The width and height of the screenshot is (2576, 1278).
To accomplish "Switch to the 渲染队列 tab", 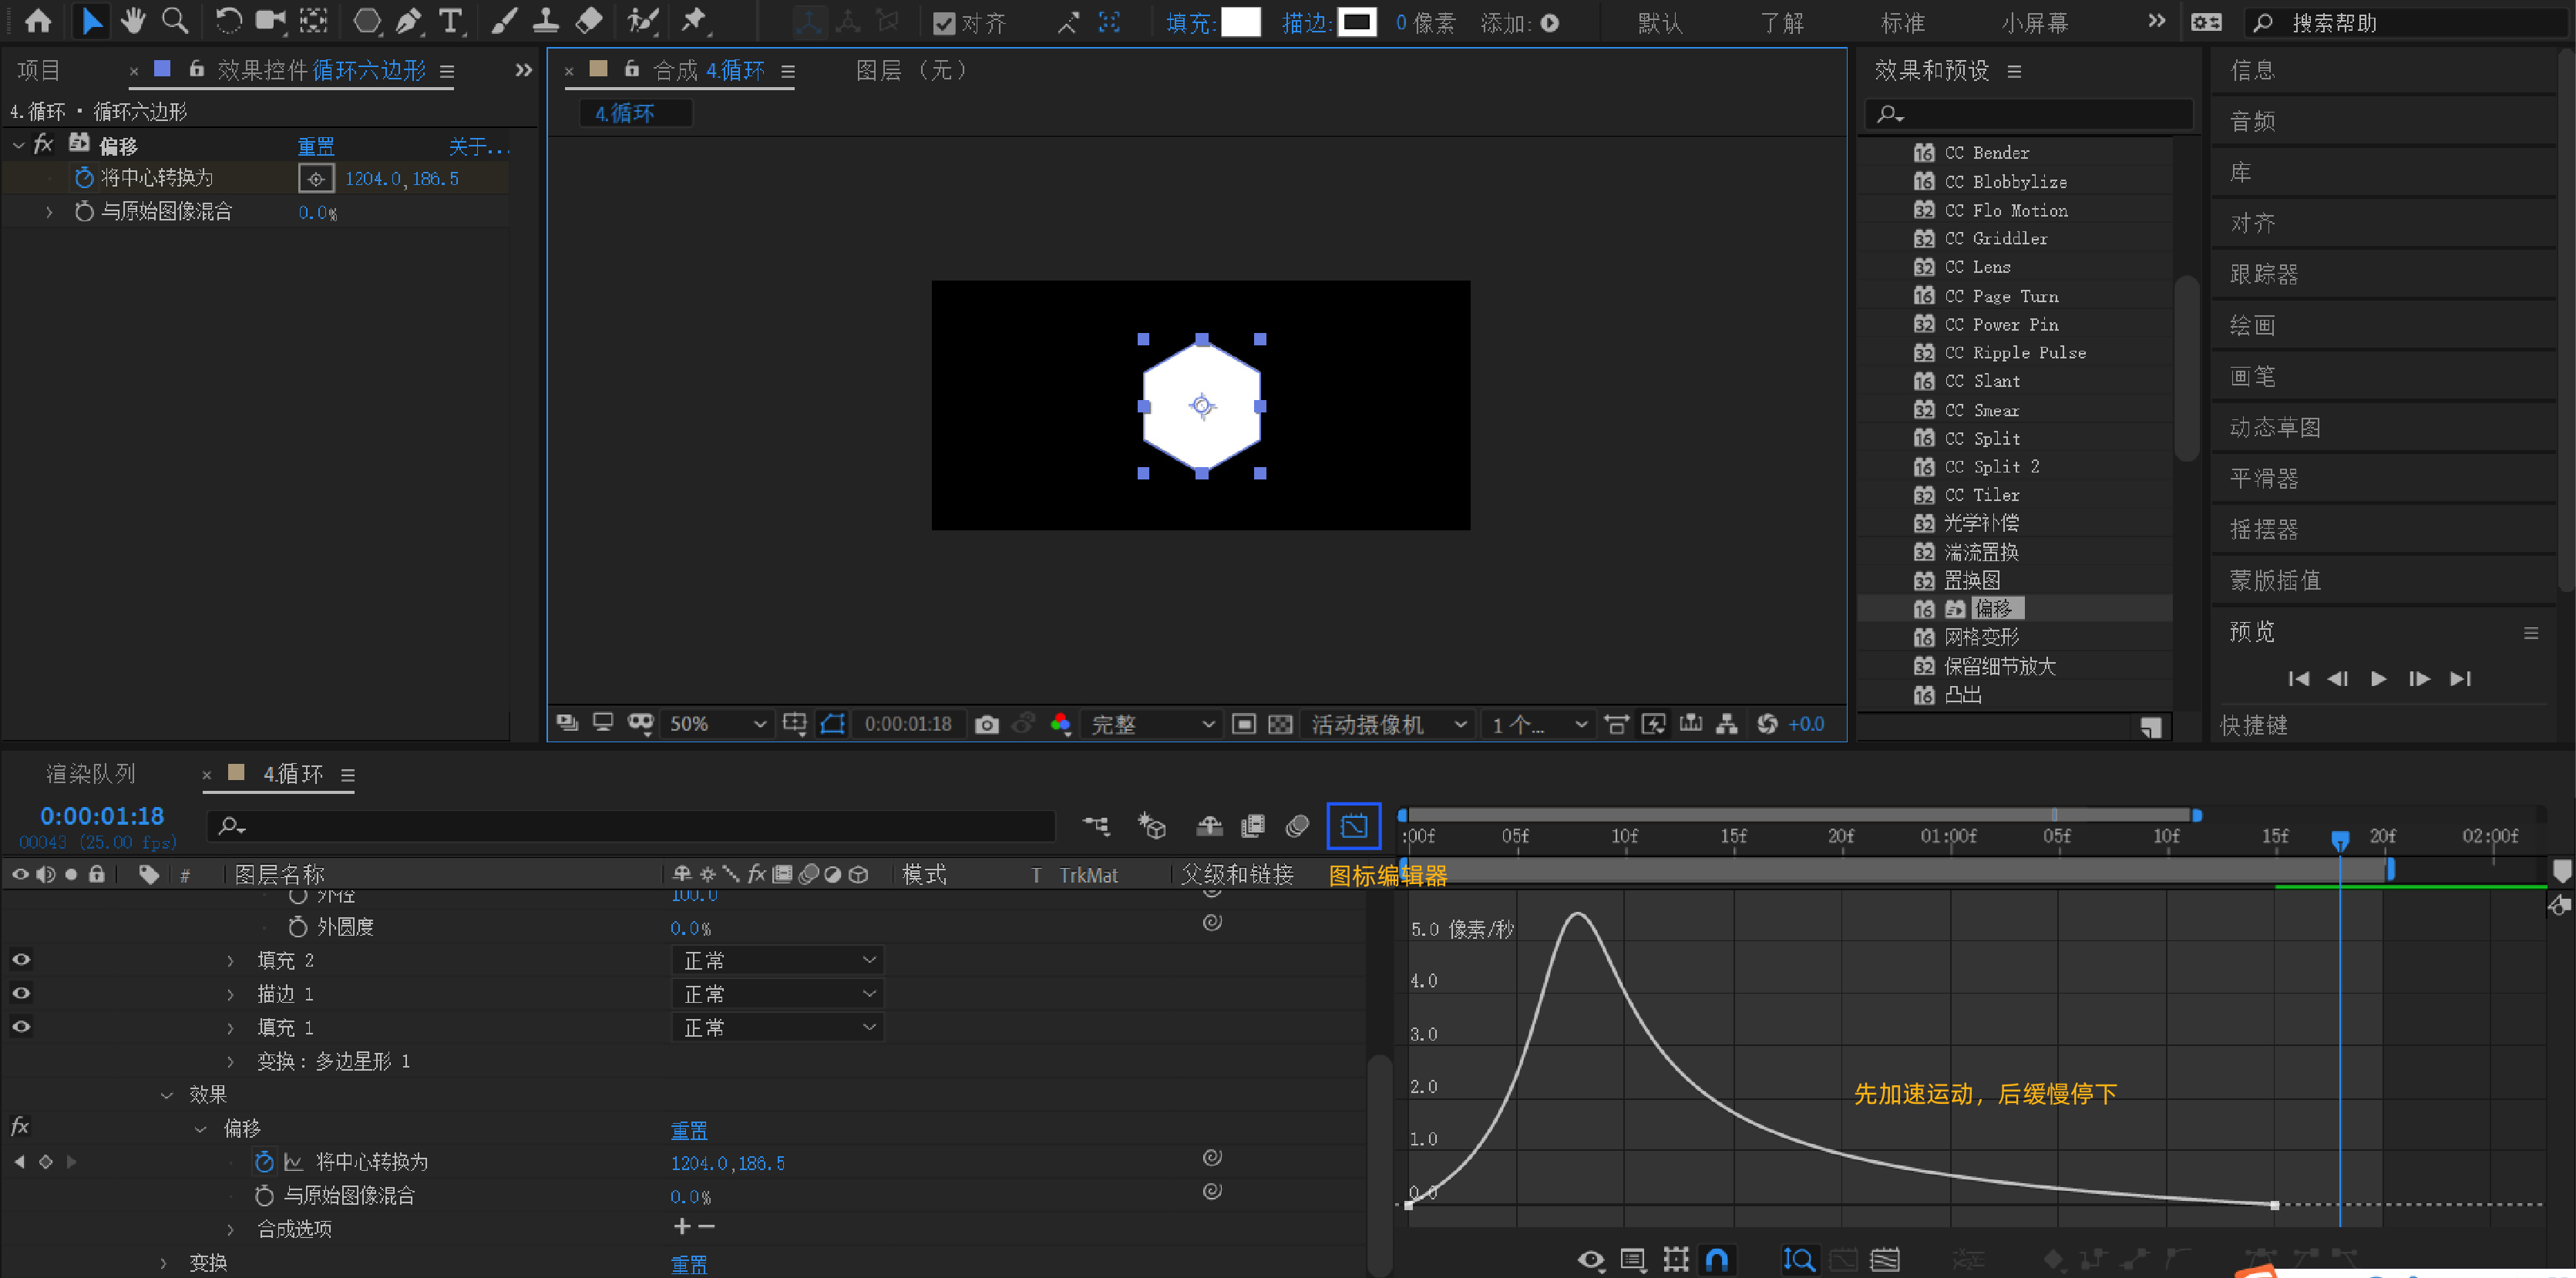I will [x=91, y=774].
